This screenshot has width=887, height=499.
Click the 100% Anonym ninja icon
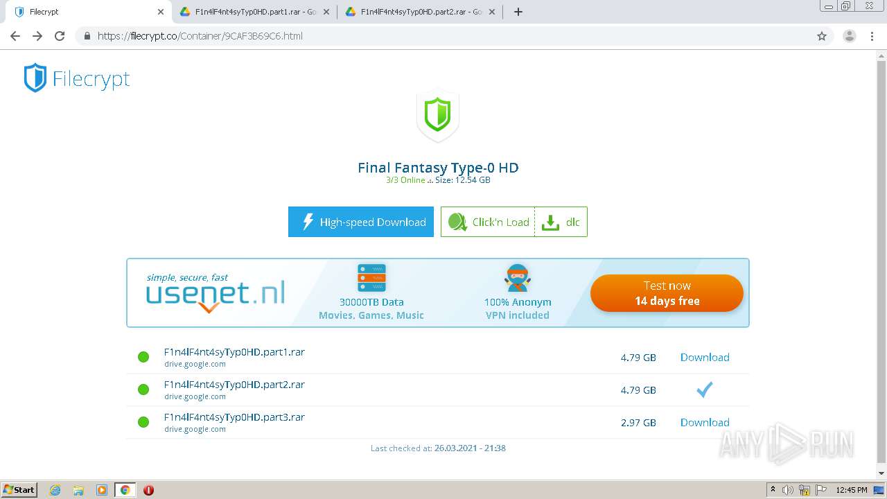coord(517,278)
